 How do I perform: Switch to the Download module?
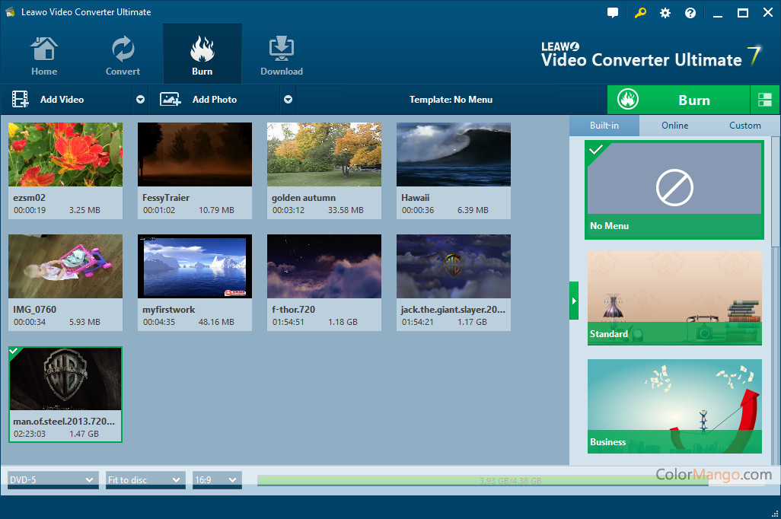tap(282, 56)
